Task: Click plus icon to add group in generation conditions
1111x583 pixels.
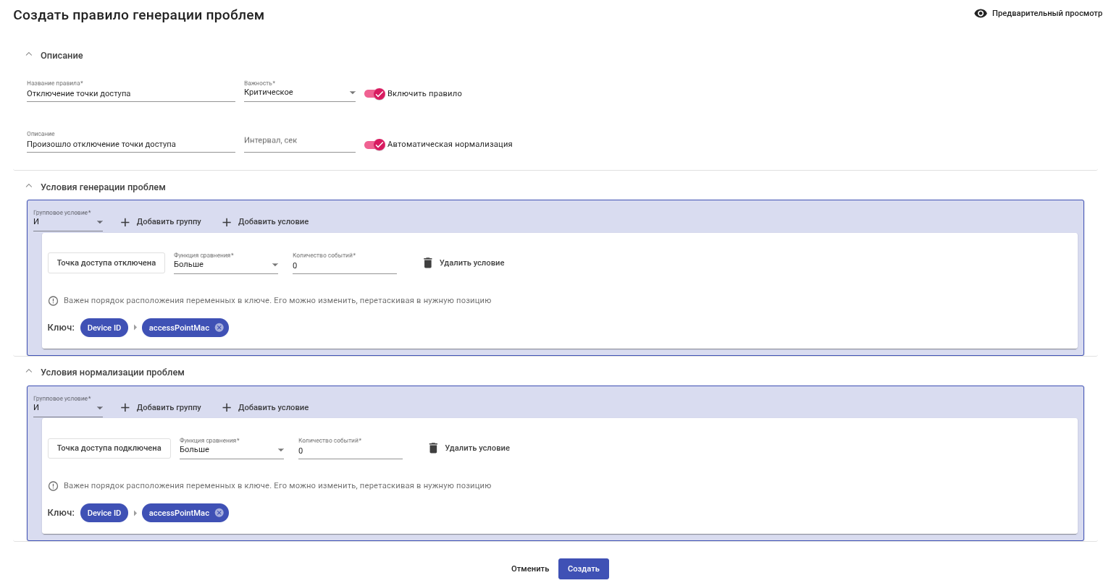Action: tap(125, 222)
